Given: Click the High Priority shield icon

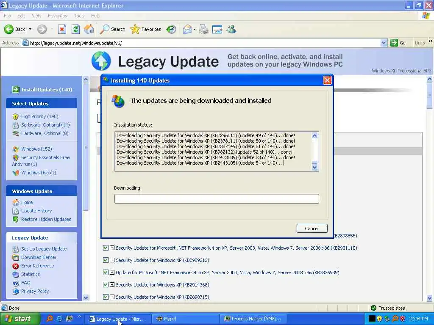Looking at the screenshot, I should (16, 117).
